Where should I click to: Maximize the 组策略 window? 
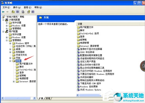pos(139,3)
